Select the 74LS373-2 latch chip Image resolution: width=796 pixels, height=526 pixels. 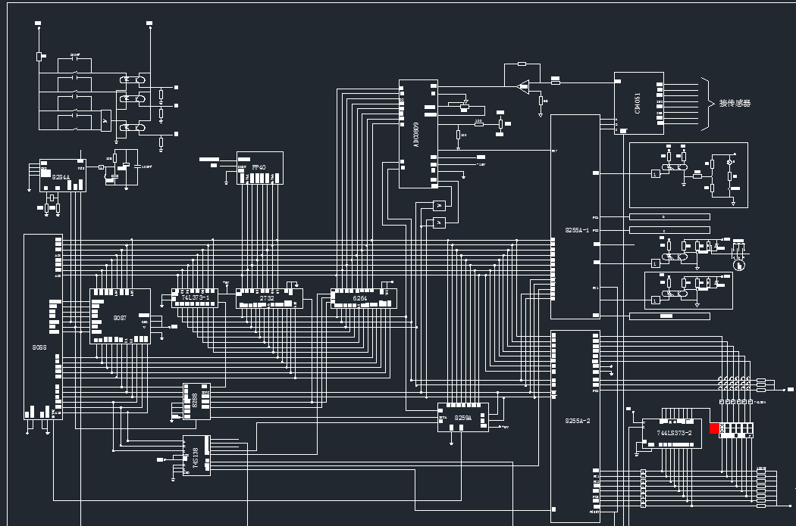pos(672,433)
